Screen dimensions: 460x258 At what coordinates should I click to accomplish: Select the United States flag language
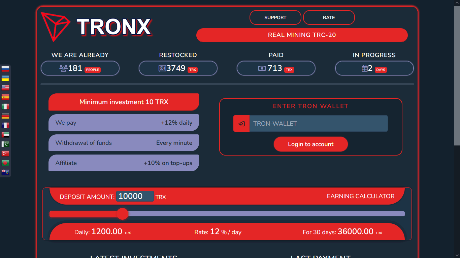click(x=5, y=88)
